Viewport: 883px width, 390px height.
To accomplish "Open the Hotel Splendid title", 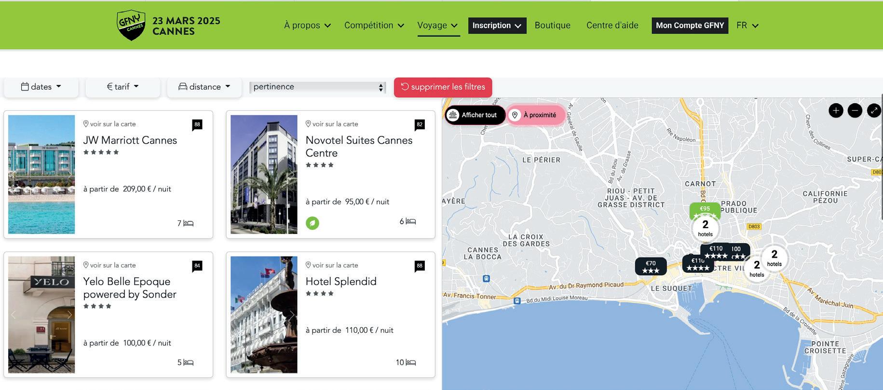I will [x=341, y=282].
